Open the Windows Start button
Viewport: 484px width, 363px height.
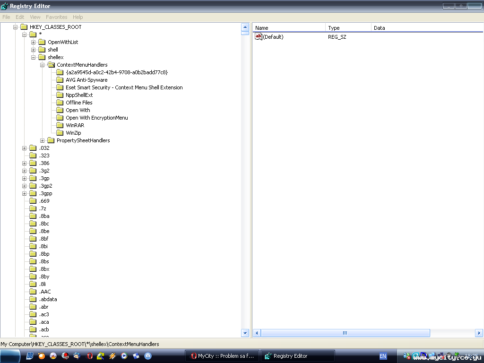(x=10, y=356)
